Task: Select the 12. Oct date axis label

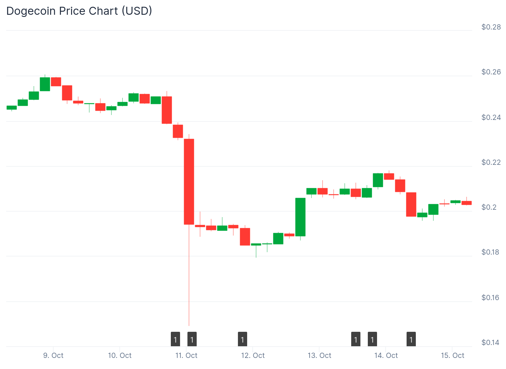Action: pos(253,355)
